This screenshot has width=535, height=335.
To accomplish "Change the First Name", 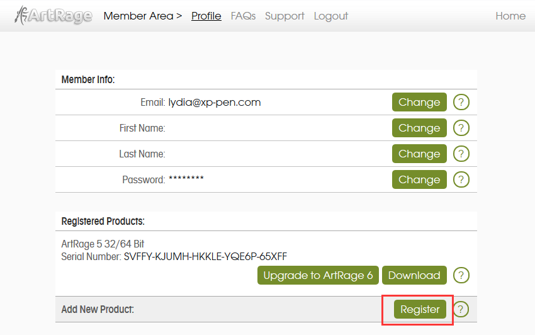I will point(419,128).
